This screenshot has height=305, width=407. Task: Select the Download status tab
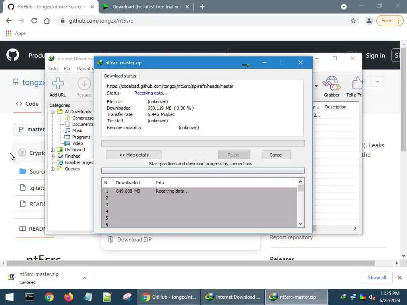coord(120,76)
